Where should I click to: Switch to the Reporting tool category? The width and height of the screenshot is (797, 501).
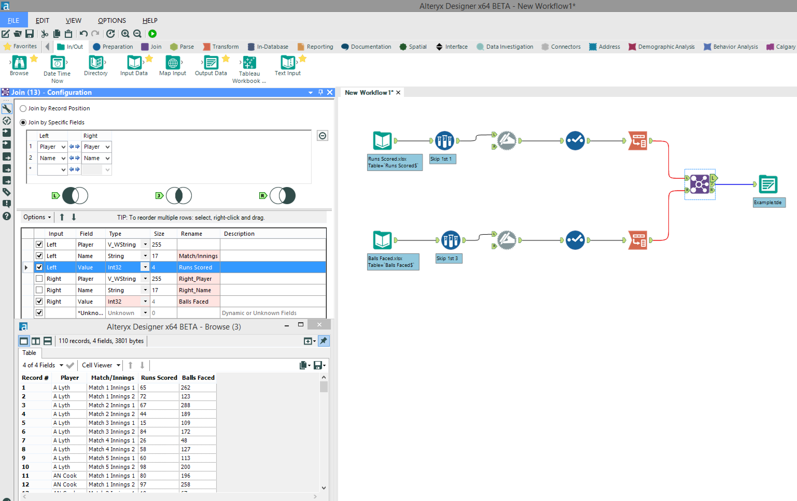pos(315,47)
